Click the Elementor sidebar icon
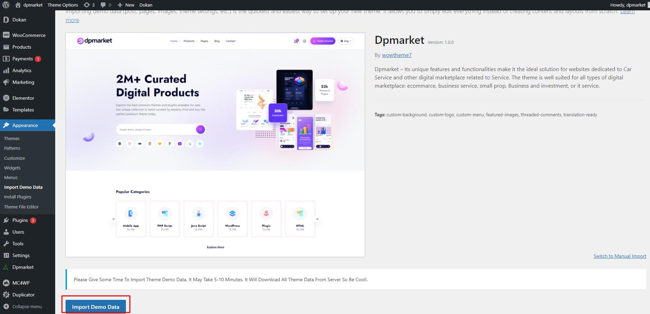Screen dimensions: 650x314 (6, 98)
